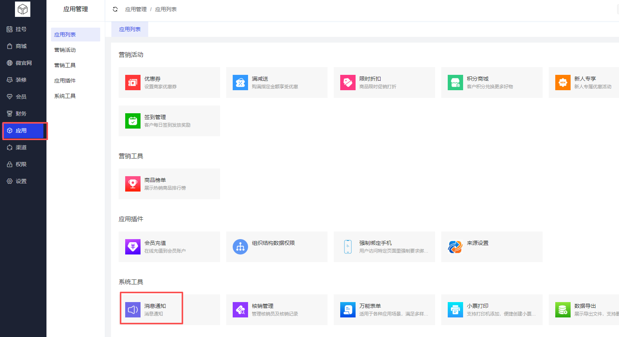The height and width of the screenshot is (337, 619).
Task: Click the 营销工具 section heading
Action: [131, 156]
